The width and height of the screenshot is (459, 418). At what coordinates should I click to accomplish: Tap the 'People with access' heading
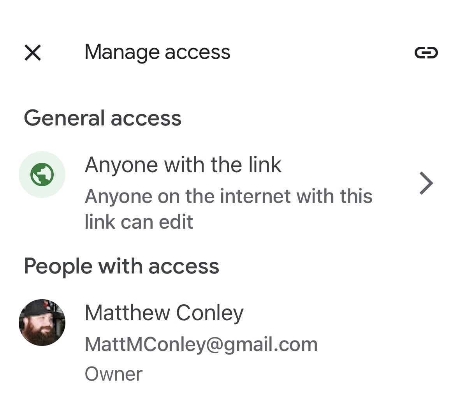121,266
